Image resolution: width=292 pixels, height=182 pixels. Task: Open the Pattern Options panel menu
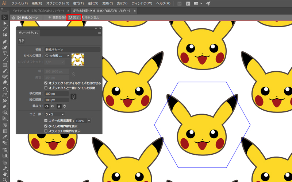coord(99,33)
